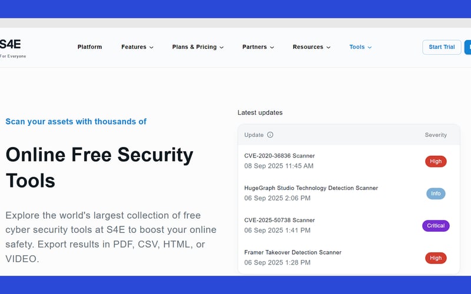The image size is (471, 294).
Task: Click 'Scan your assets with thousands of' text
Action: [76, 122]
